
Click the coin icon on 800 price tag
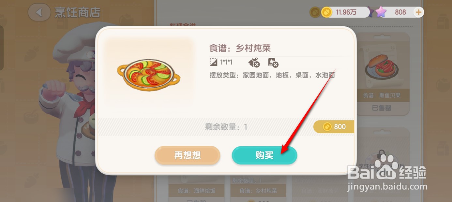(327, 127)
